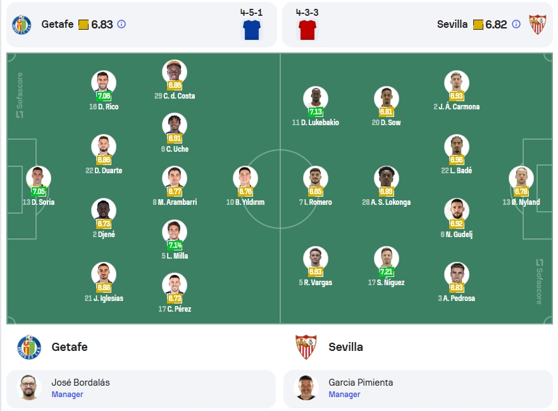Image resolution: width=558 pixels, height=411 pixels.
Task: Click Getafe crest above manager section
Action: coord(29,347)
